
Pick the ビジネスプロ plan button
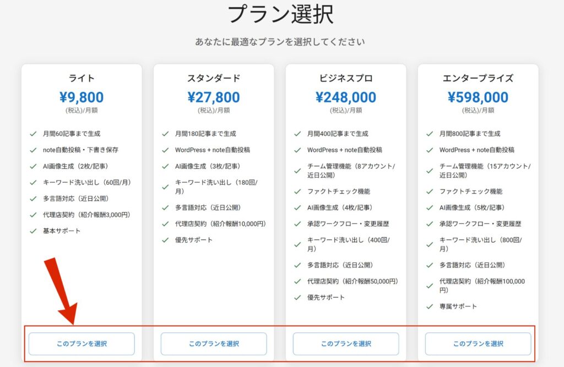tap(346, 344)
